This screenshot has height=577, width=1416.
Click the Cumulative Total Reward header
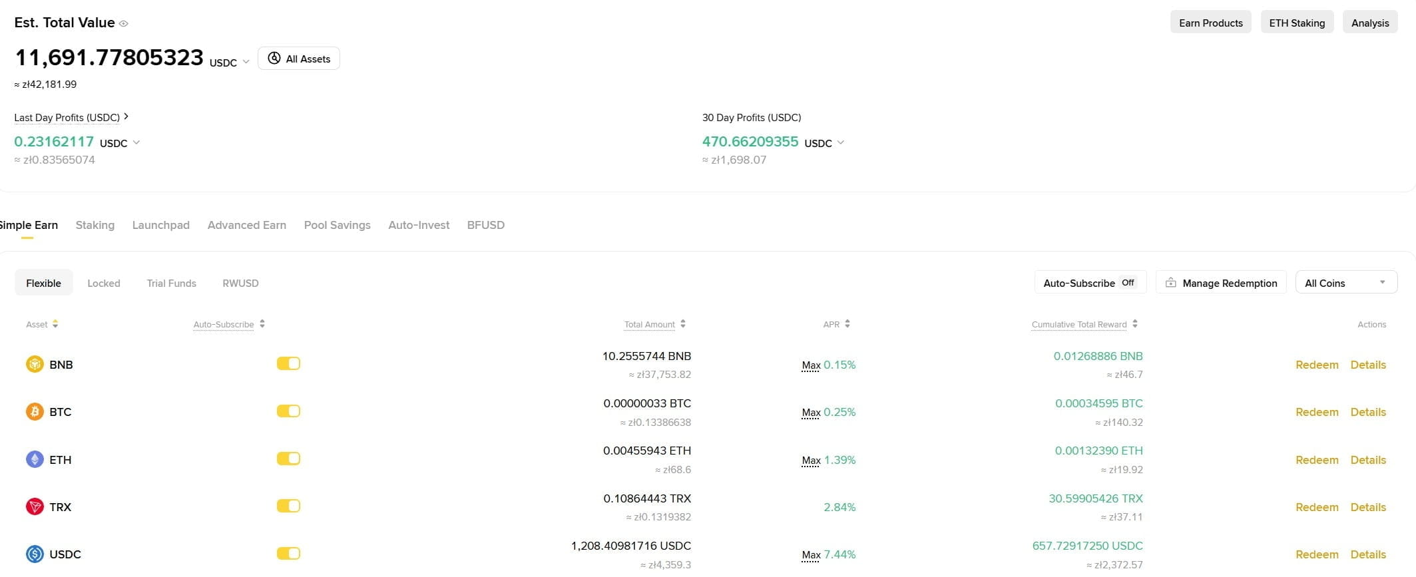(1079, 324)
